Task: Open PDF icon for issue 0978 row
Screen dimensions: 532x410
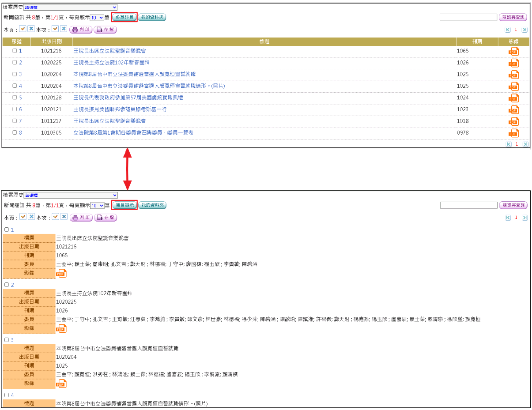Action: click(x=513, y=133)
